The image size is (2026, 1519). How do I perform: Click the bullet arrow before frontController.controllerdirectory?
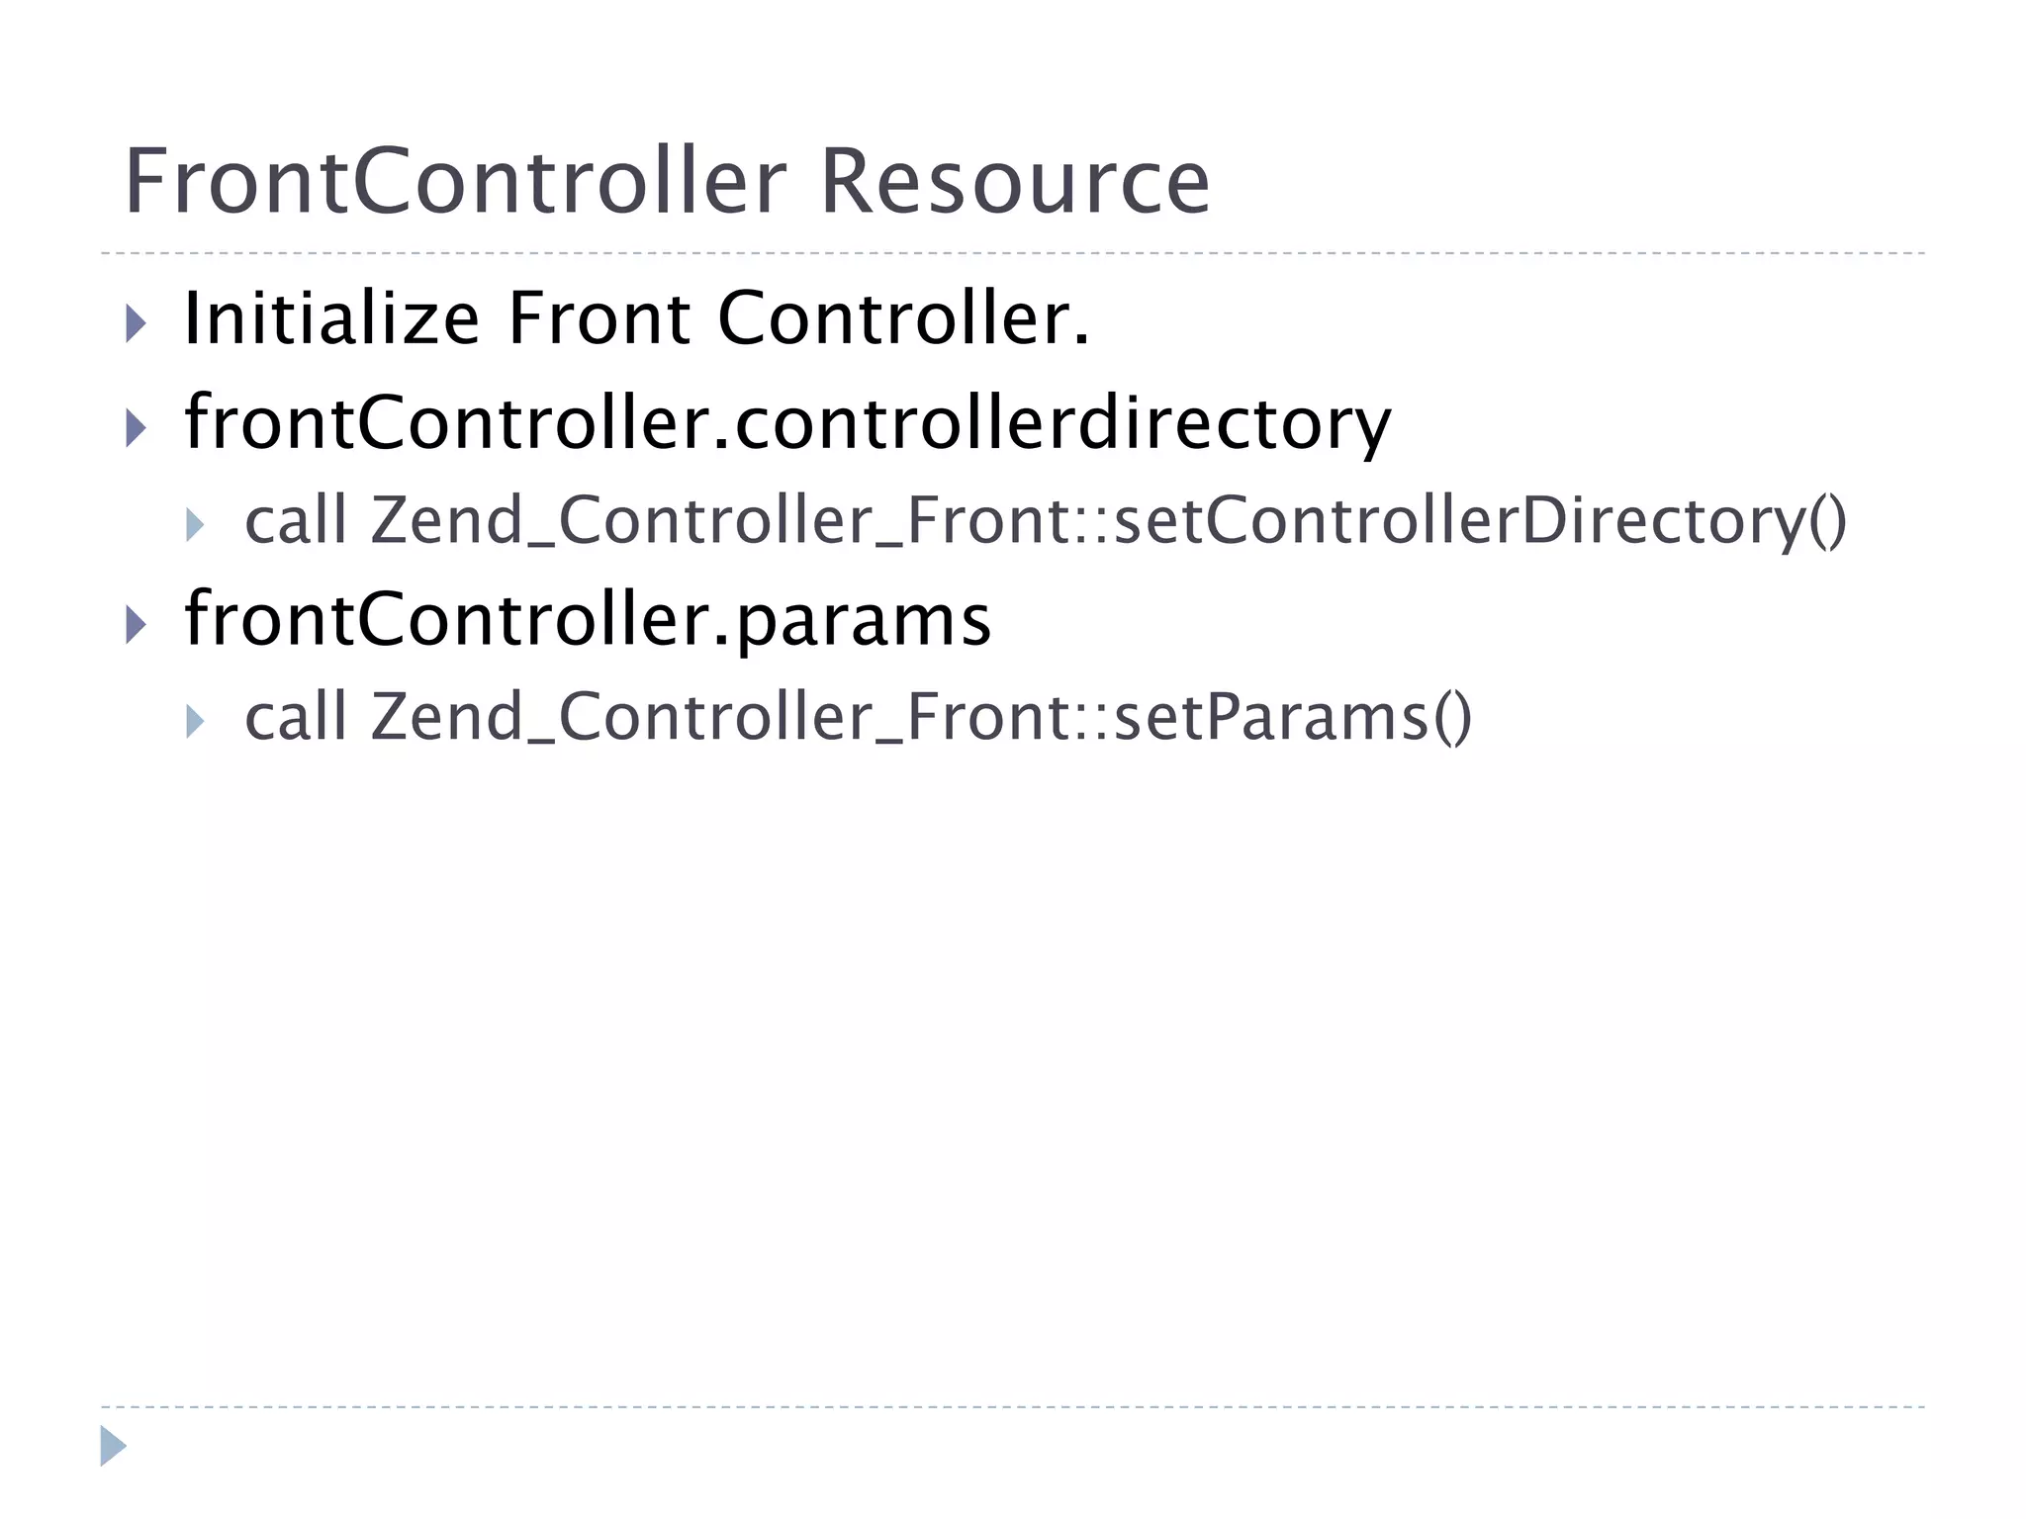point(137,427)
